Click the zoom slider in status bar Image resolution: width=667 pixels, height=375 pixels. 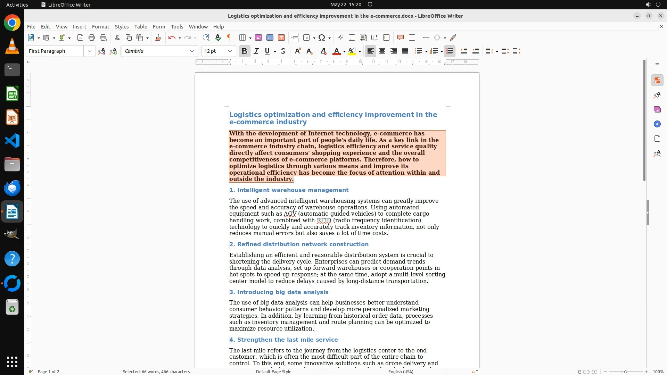click(x=626, y=372)
